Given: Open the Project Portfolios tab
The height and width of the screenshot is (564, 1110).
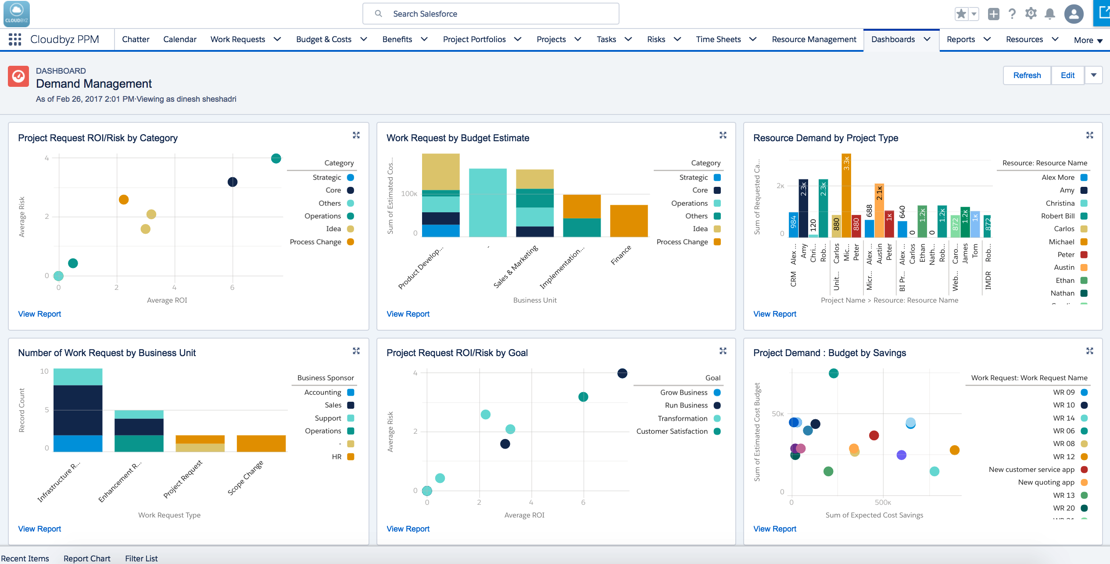Looking at the screenshot, I should (x=474, y=39).
